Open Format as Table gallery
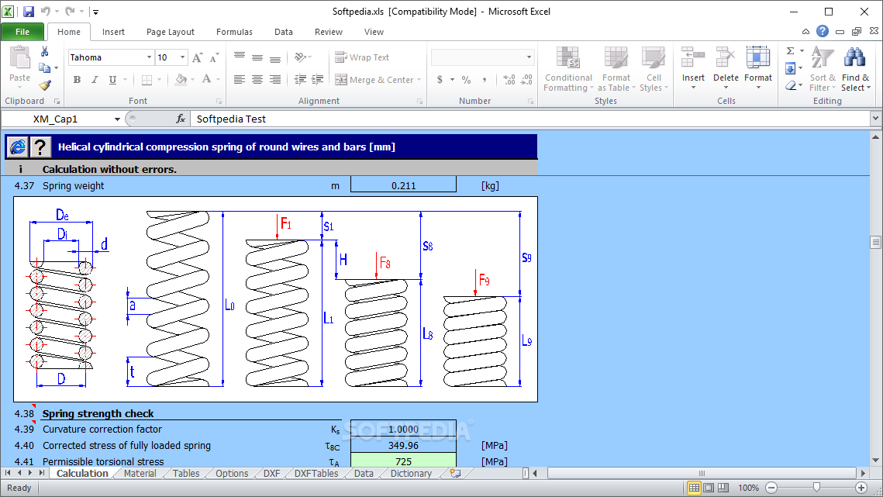 pyautogui.click(x=616, y=69)
